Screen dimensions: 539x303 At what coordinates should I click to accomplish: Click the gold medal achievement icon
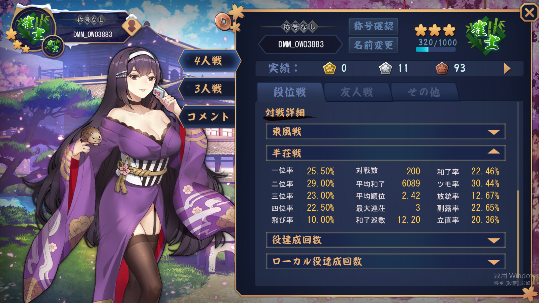[x=329, y=68]
